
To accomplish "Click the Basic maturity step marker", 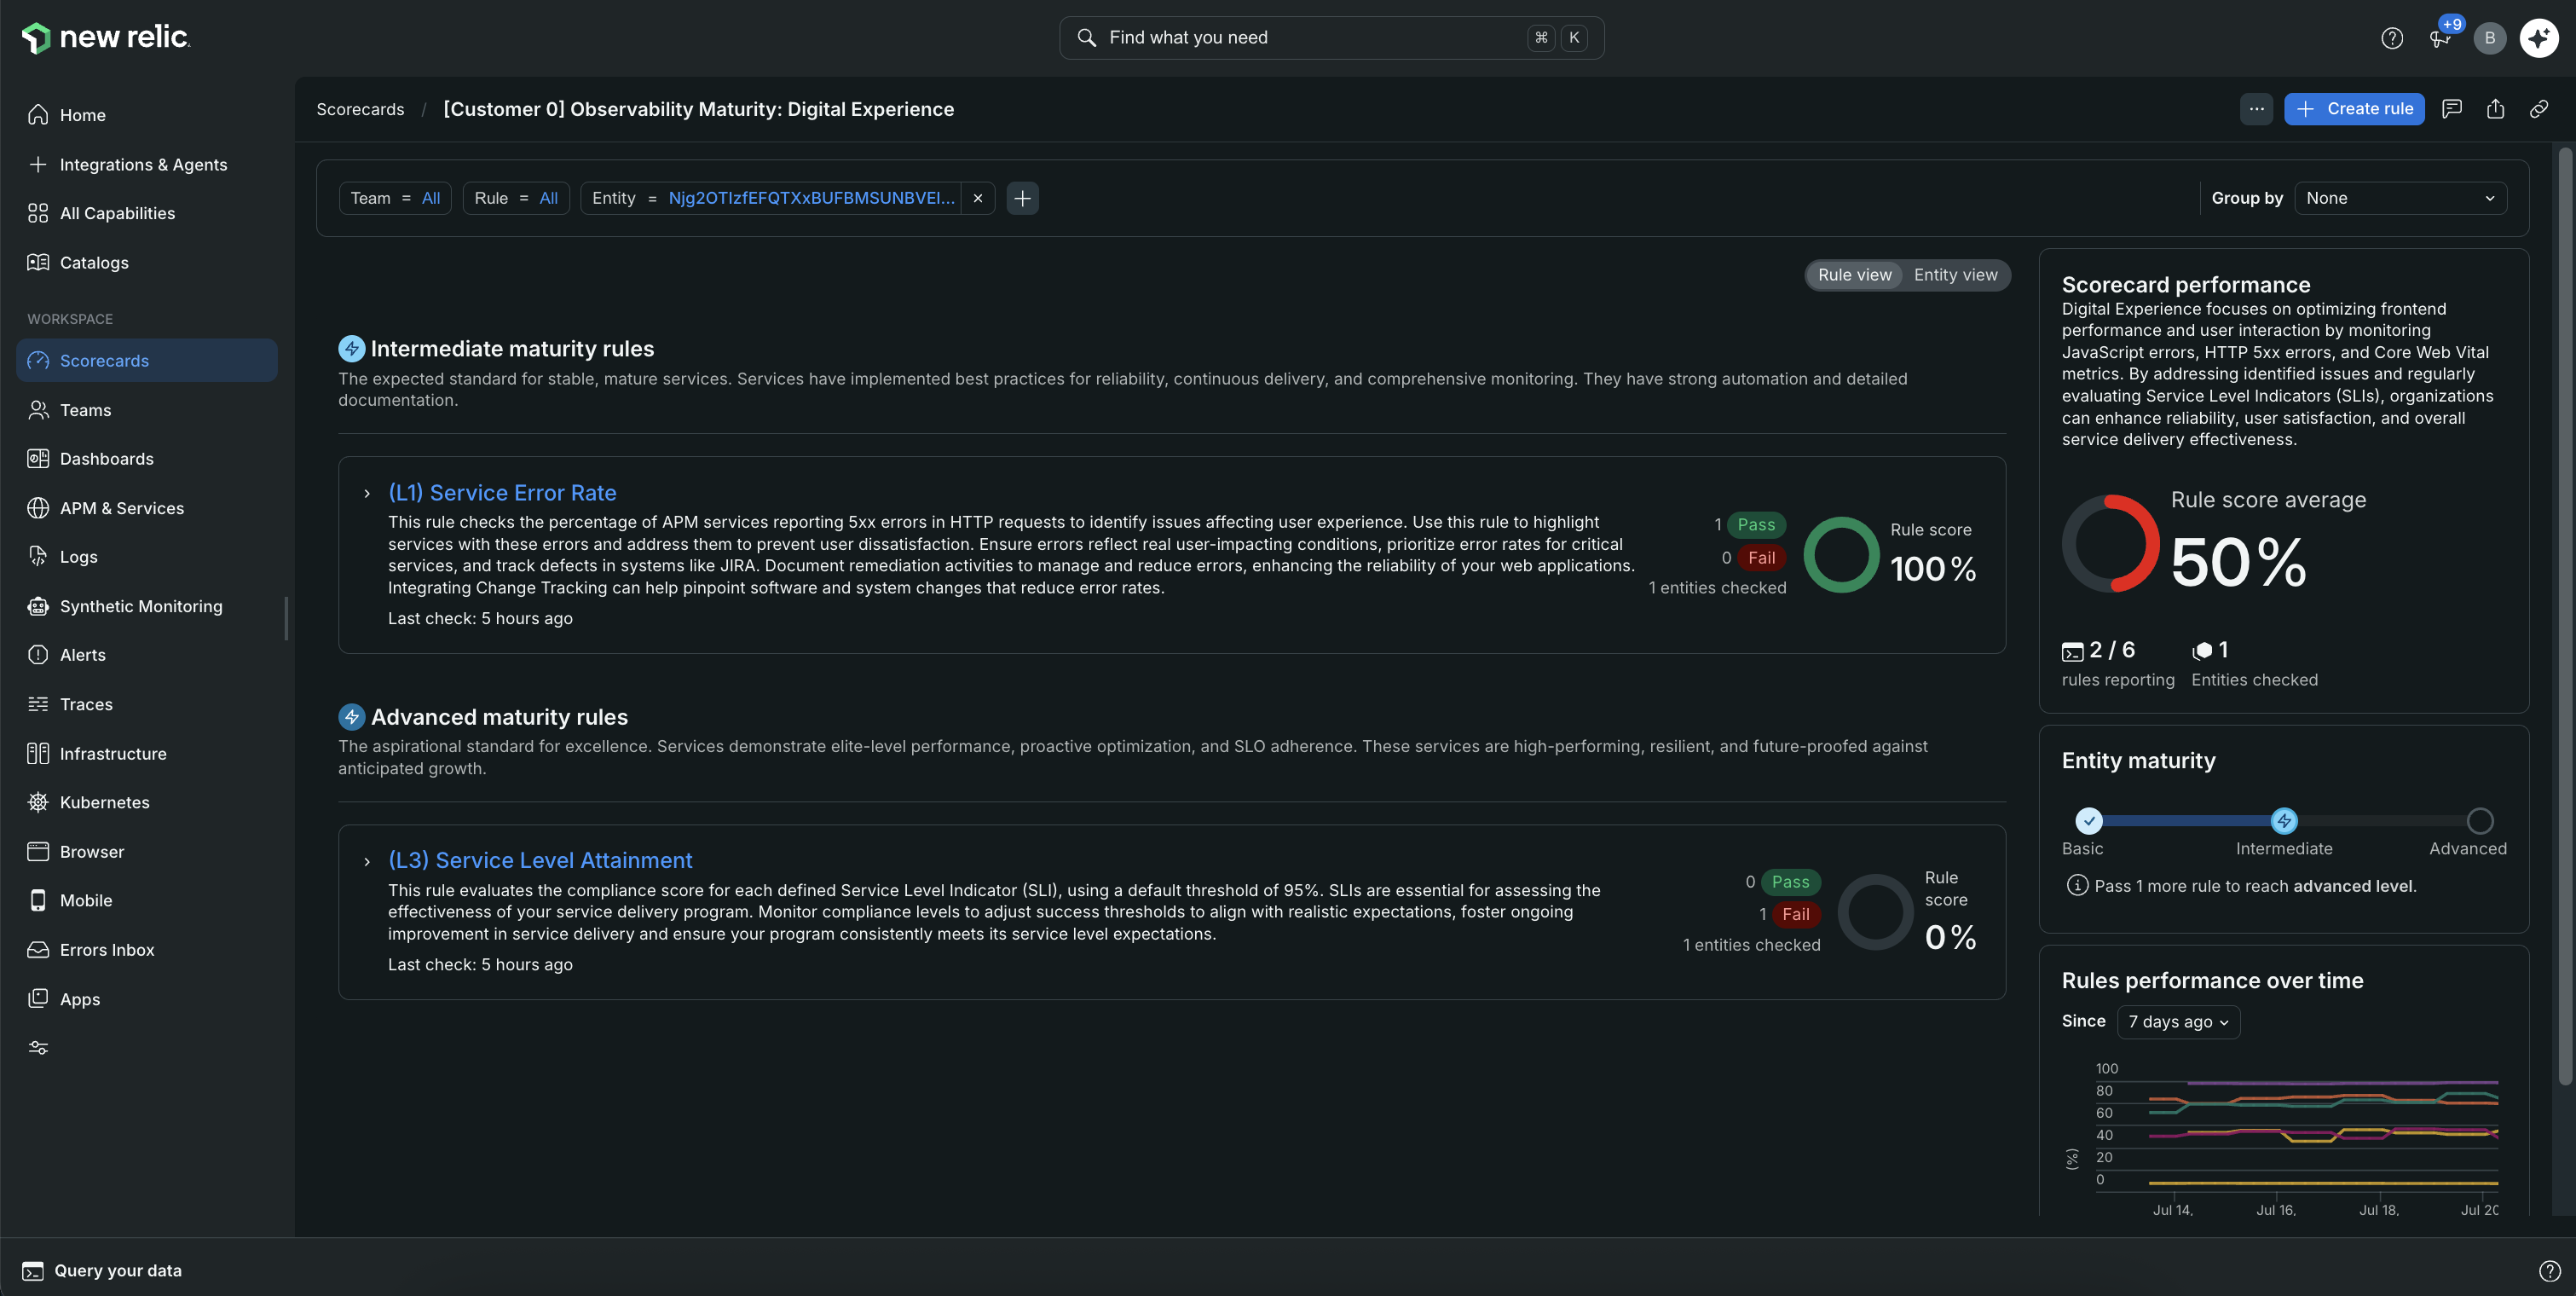I will [2088, 821].
